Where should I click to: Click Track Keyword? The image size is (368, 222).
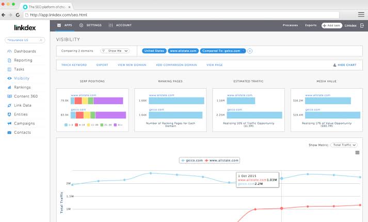74,65
